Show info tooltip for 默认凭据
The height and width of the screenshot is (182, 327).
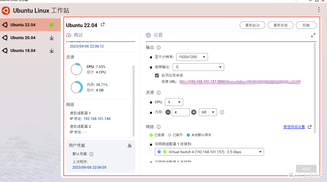point(91,154)
